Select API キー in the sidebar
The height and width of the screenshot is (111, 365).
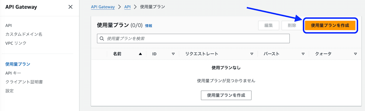pos(13,73)
